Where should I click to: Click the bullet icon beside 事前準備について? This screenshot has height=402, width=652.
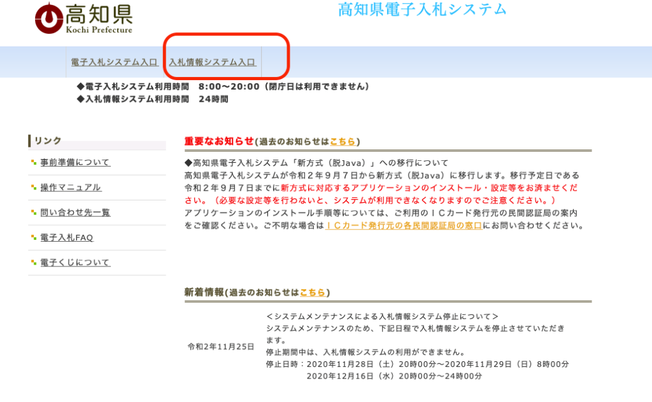34,163
